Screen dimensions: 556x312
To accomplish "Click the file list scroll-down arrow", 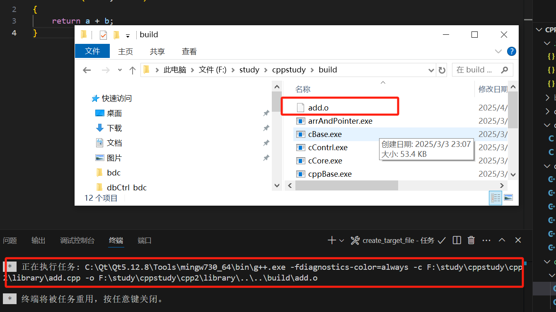I will [513, 175].
